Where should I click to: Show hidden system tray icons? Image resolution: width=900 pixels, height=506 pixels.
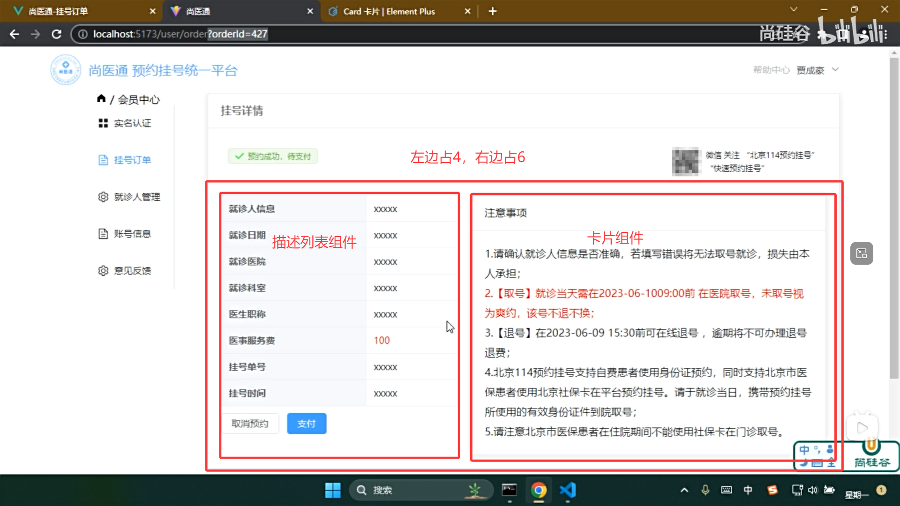click(x=684, y=490)
